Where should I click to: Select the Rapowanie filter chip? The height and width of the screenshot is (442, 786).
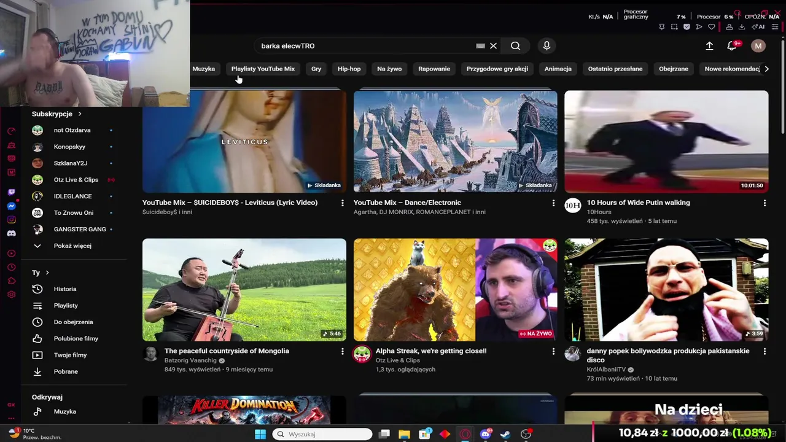click(x=434, y=69)
